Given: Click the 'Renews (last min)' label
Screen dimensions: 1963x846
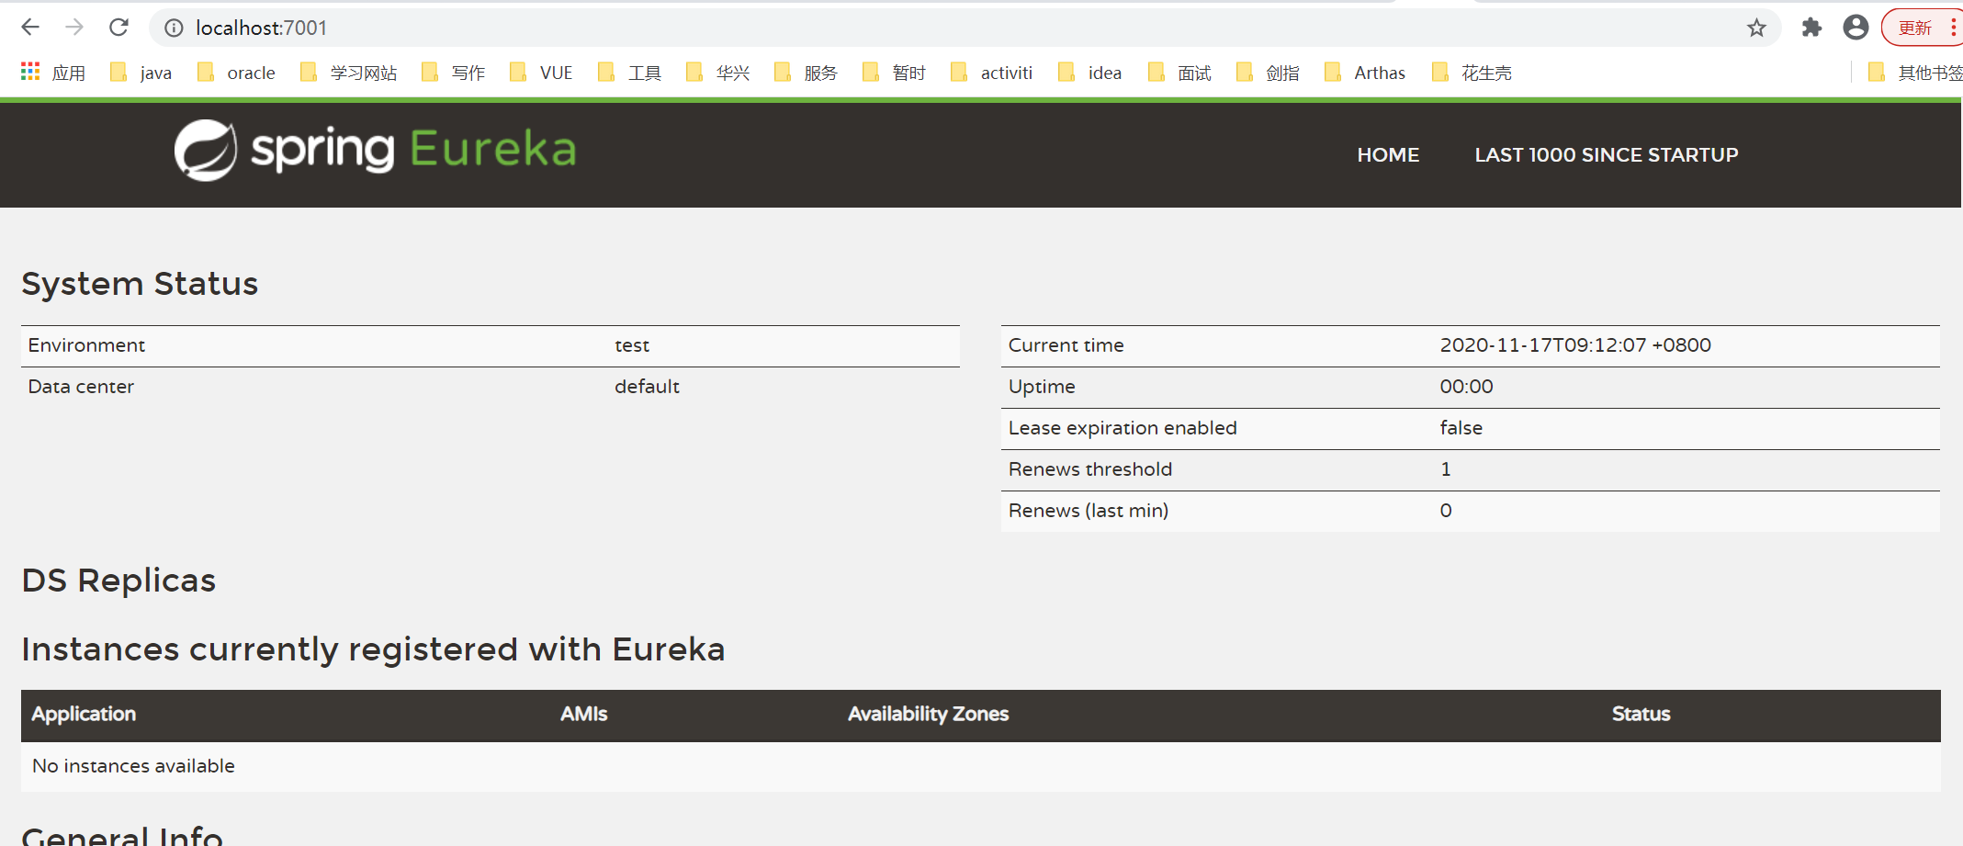Looking at the screenshot, I should tap(1088, 511).
